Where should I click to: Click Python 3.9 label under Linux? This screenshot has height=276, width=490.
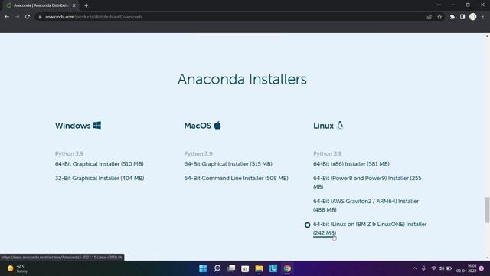(x=327, y=153)
